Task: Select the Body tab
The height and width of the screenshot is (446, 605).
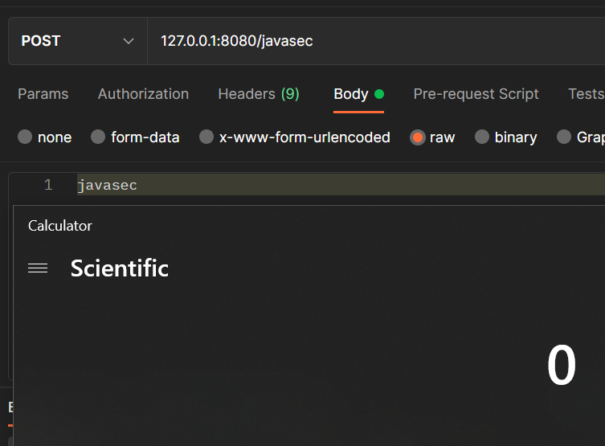Action: [x=351, y=94]
